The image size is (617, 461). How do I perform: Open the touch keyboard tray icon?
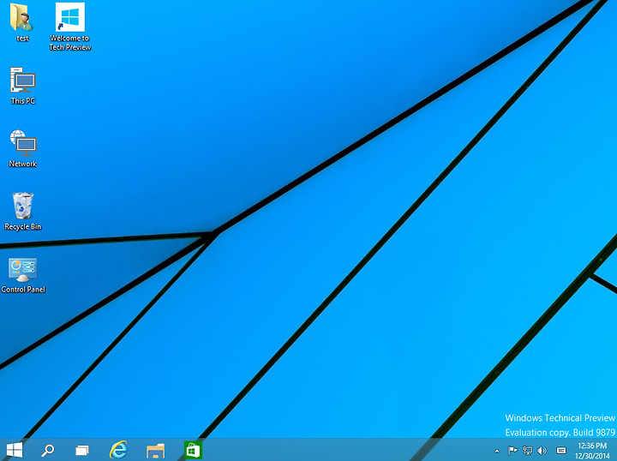(561, 451)
